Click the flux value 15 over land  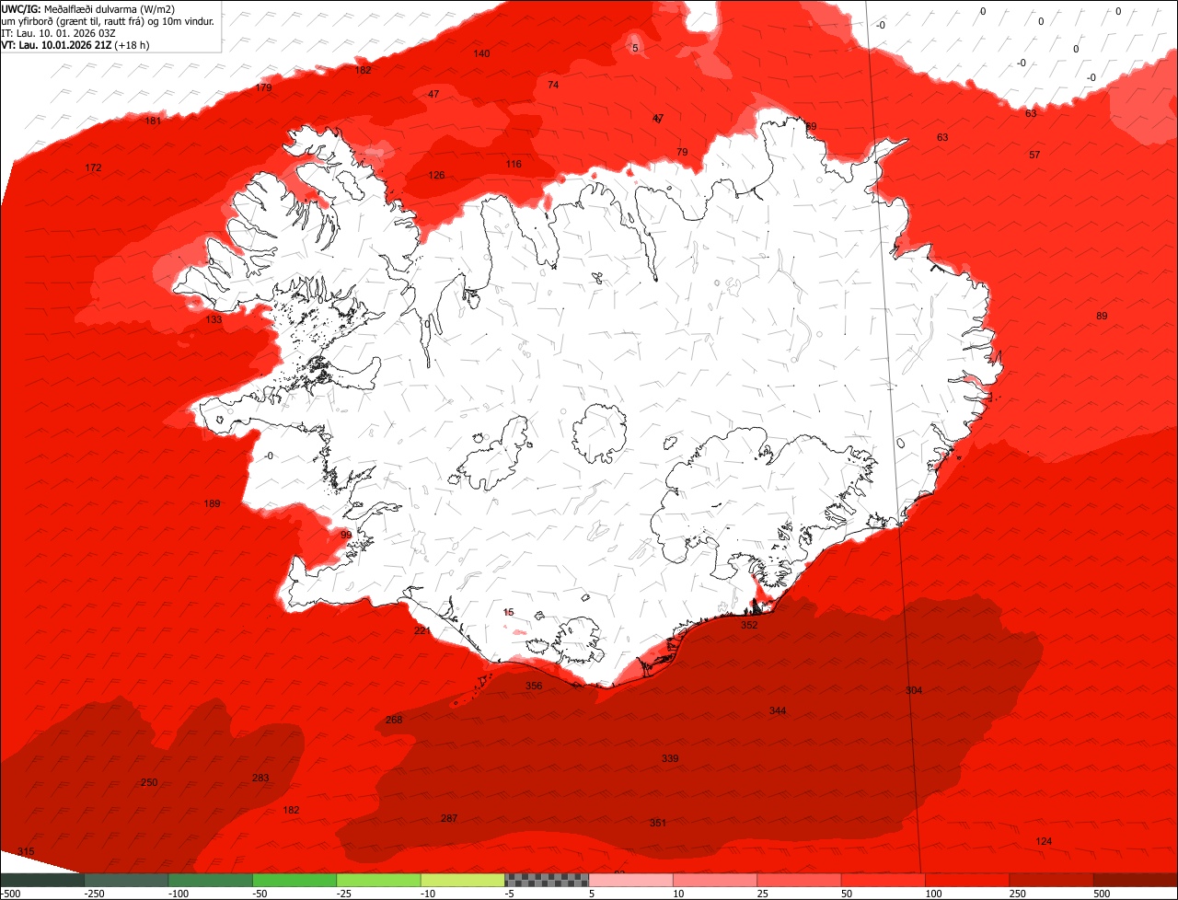pos(509,612)
